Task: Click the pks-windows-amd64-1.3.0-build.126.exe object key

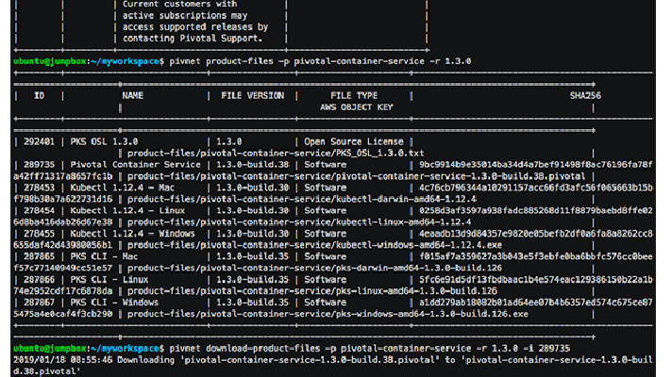Action: tap(328, 314)
